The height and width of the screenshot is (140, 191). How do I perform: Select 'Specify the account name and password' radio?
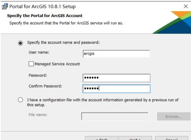click(20, 43)
